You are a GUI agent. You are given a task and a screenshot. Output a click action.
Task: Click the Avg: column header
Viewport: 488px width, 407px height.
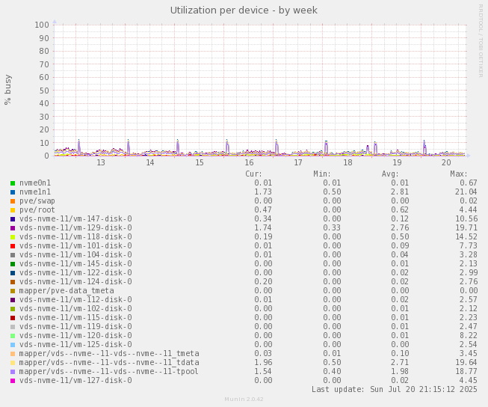390,174
